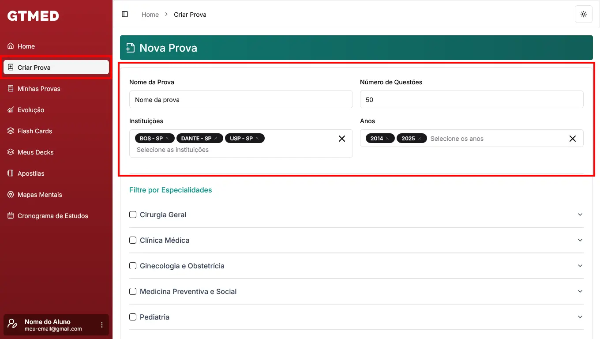The width and height of the screenshot is (600, 339).
Task: Expand Medicina Preventiva e Social chevron
Action: point(580,291)
